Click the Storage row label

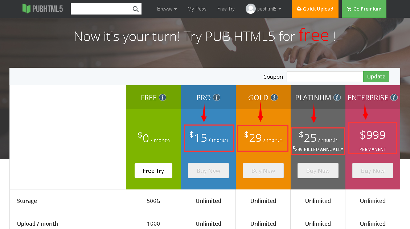[27, 201]
